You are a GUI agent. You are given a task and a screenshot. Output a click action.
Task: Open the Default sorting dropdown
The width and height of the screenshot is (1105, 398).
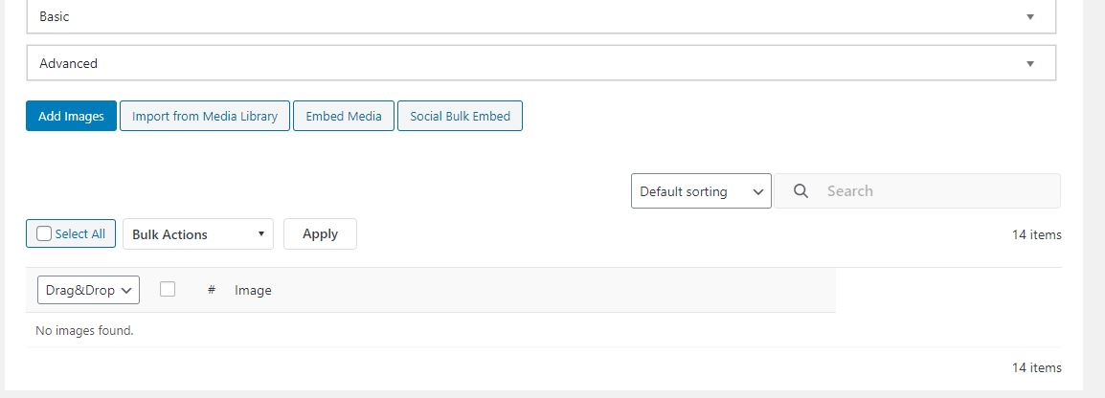700,191
